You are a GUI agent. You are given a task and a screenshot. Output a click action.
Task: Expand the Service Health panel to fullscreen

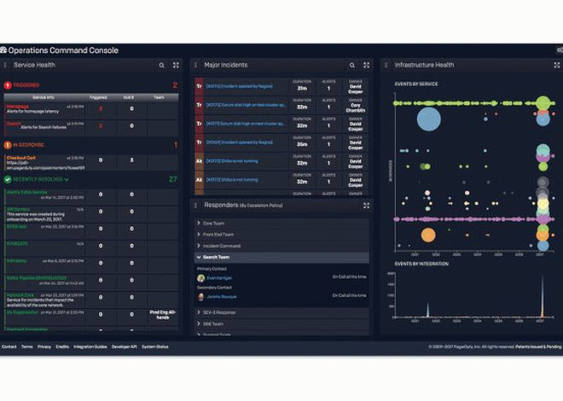(176, 65)
